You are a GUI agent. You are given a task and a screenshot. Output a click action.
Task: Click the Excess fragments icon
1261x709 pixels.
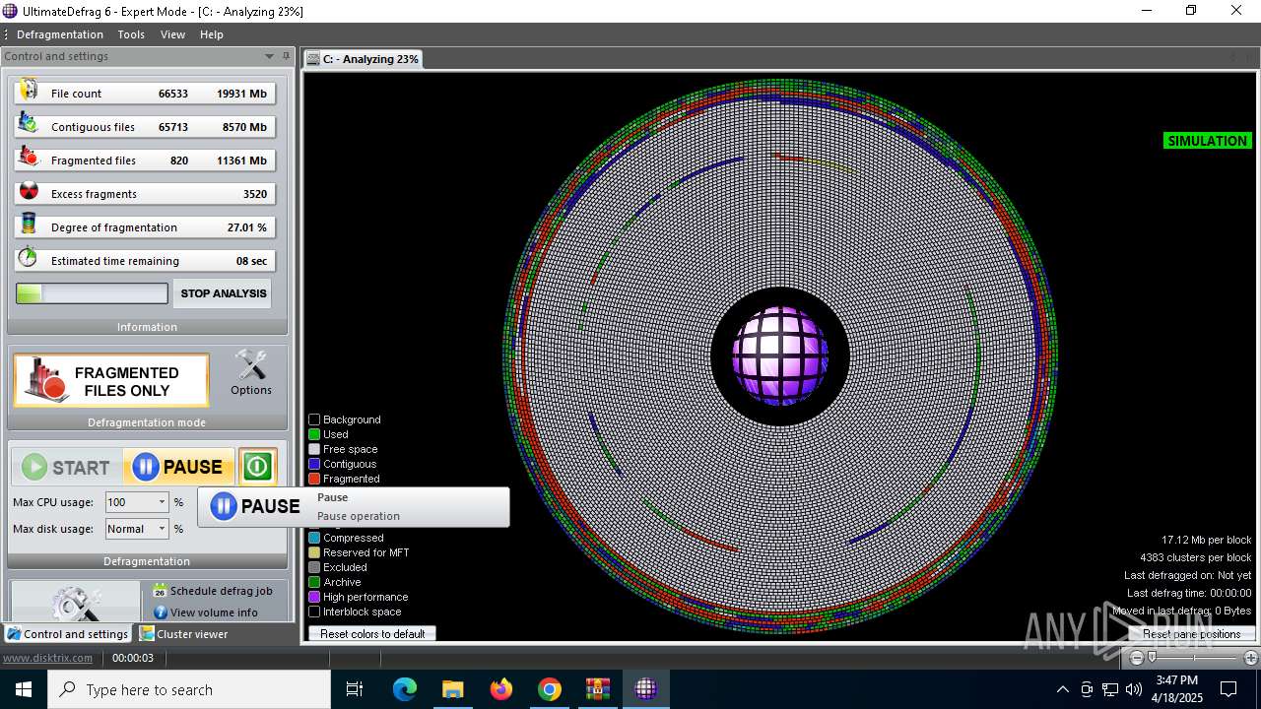click(x=29, y=192)
